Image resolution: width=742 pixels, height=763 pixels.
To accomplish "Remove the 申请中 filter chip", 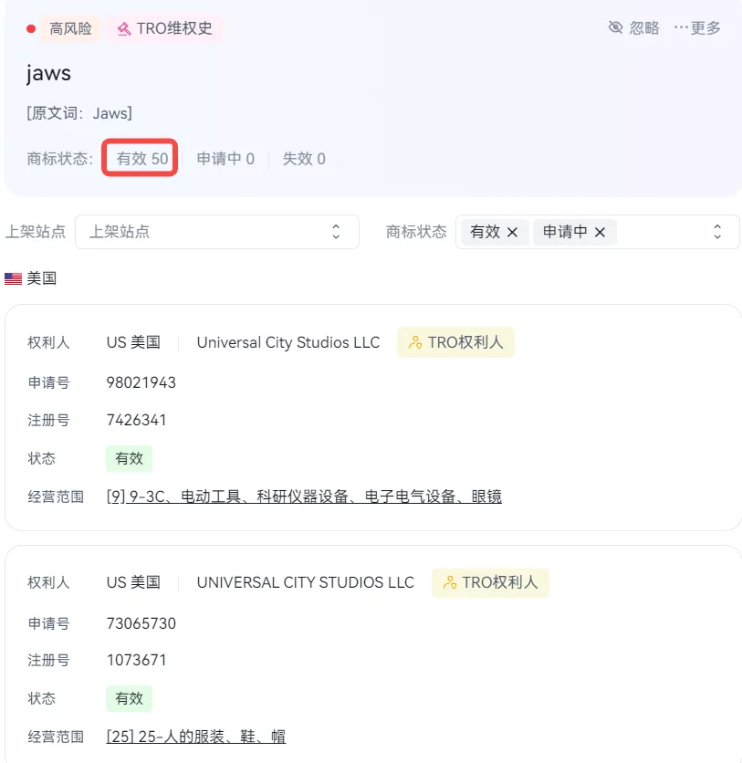I will pyautogui.click(x=600, y=232).
